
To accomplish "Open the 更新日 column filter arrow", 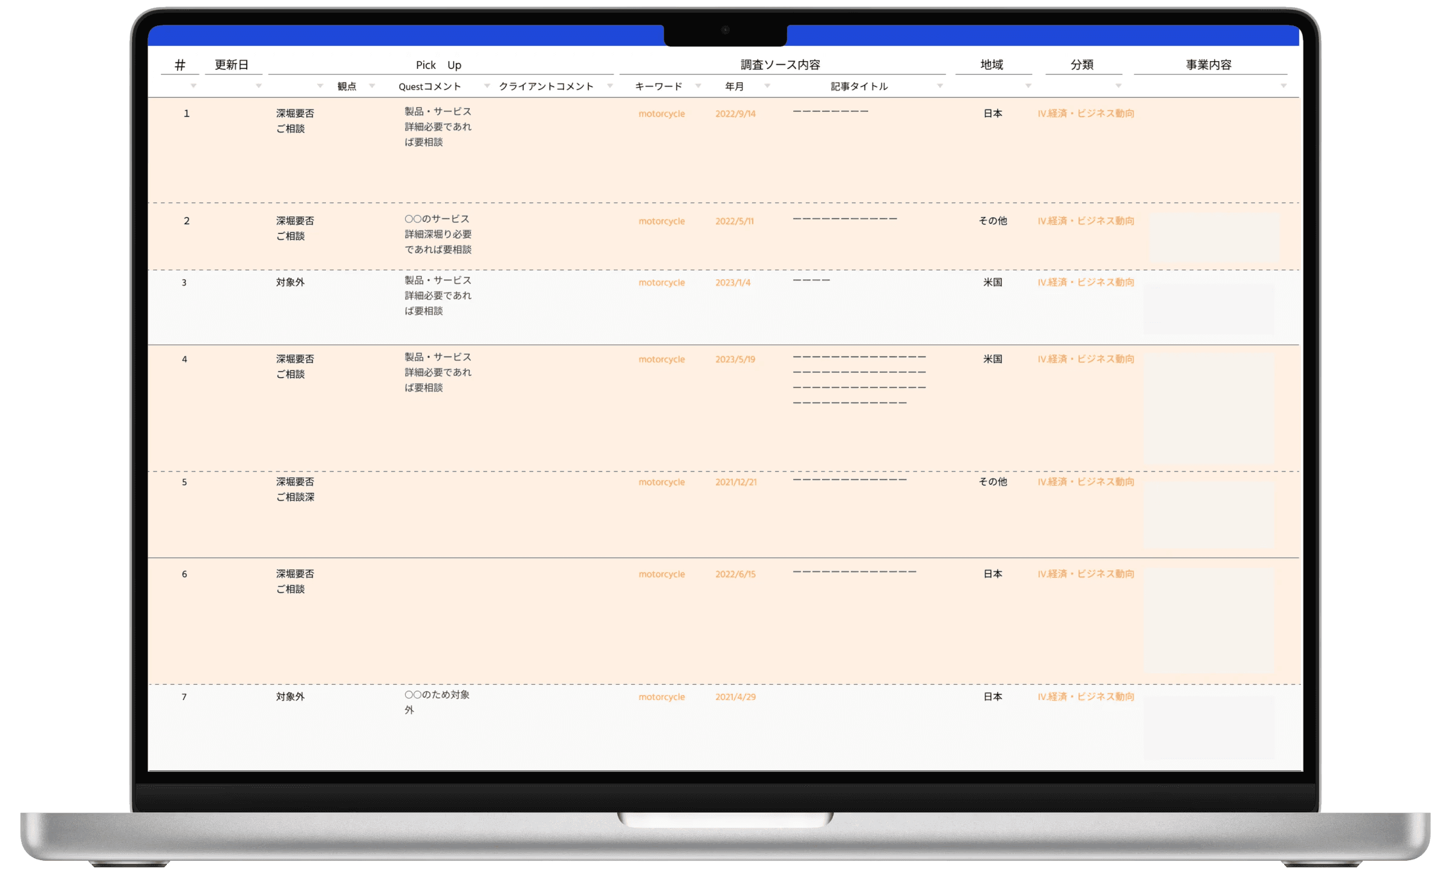I will (259, 86).
